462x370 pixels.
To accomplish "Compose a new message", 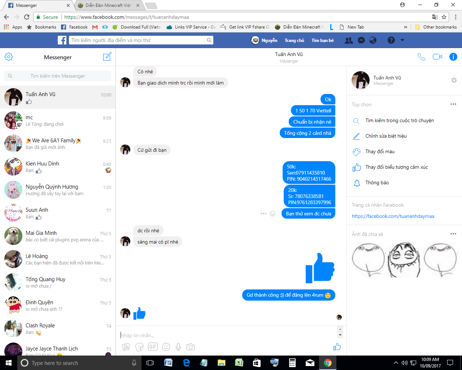I will 107,57.
